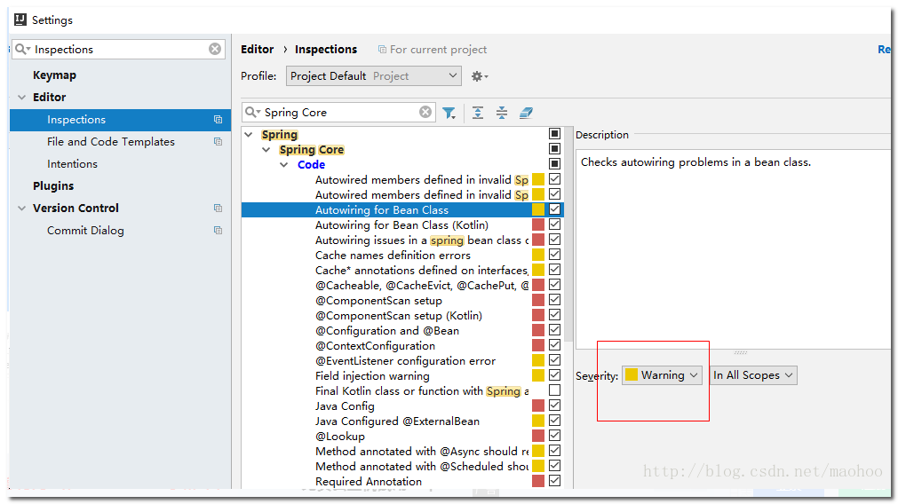The height and width of the screenshot is (504, 898).
Task: Click into the settings Inspections search field
Action: (x=120, y=49)
